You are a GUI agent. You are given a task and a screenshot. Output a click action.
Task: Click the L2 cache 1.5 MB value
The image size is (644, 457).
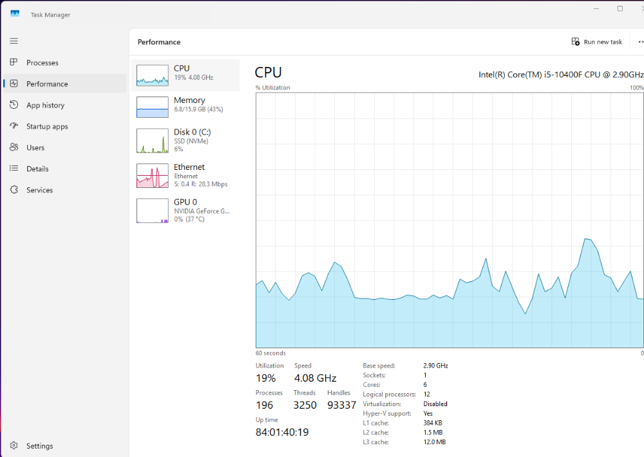coord(433,433)
